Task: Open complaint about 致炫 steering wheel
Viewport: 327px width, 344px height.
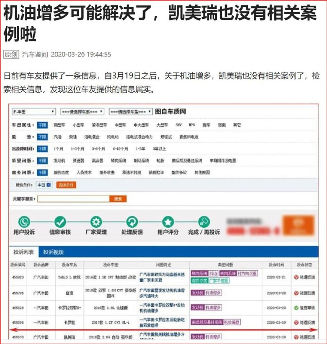Action: tap(162, 277)
